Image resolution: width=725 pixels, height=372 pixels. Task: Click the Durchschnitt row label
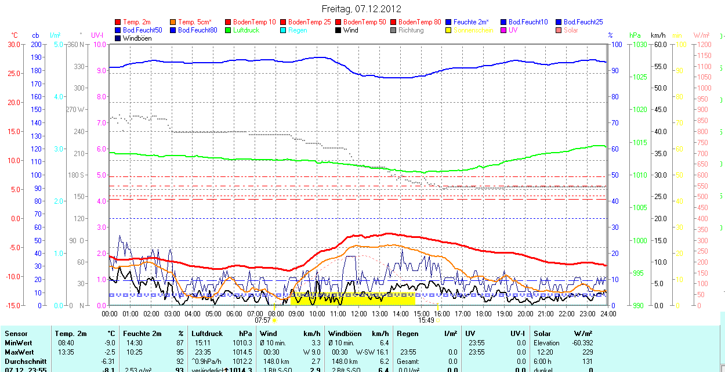pos(26,362)
